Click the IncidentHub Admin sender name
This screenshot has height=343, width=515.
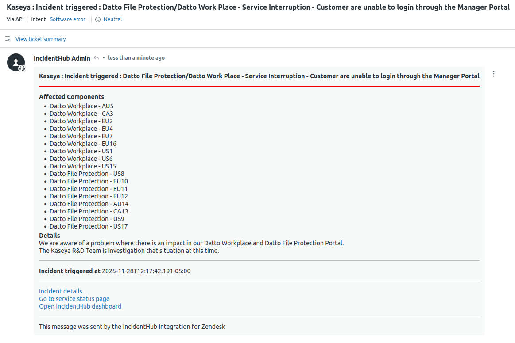tap(62, 58)
